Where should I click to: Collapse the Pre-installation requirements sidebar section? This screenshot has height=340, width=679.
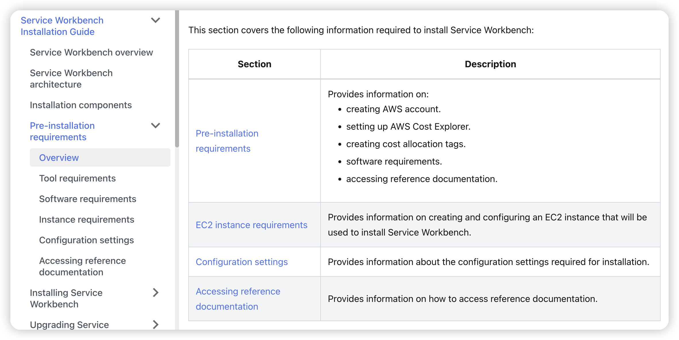coord(156,125)
